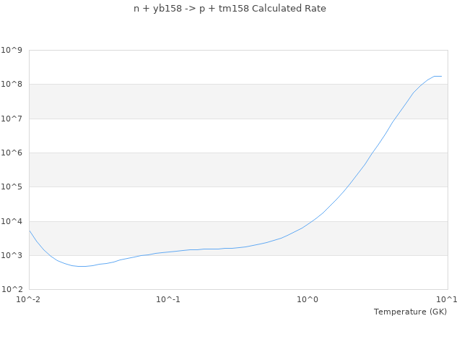Select the 10^-1 x-axis tick label
This screenshot has height=347, width=462.
coord(168,300)
